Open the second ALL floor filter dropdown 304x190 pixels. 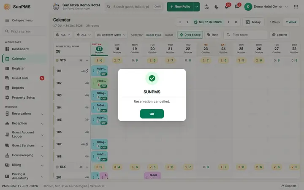point(84,35)
